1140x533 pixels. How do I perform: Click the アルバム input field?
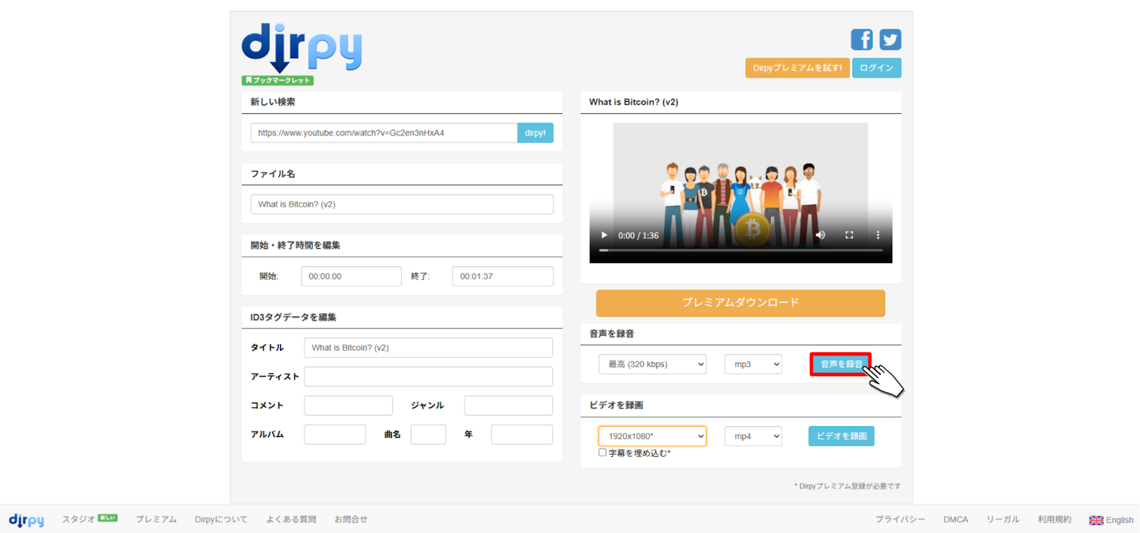pyautogui.click(x=335, y=435)
